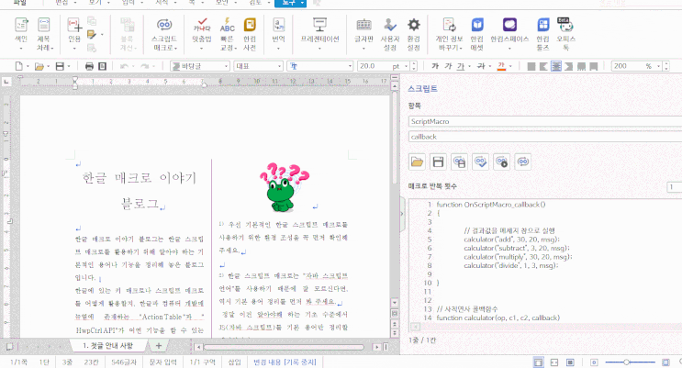Toggle bold text formatting (가)
Viewport: 682px width, 368px height.
click(x=437, y=66)
